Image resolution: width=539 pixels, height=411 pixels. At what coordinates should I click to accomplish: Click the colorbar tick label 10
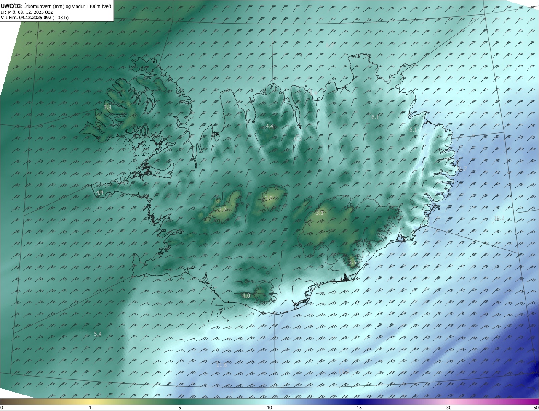point(269,408)
